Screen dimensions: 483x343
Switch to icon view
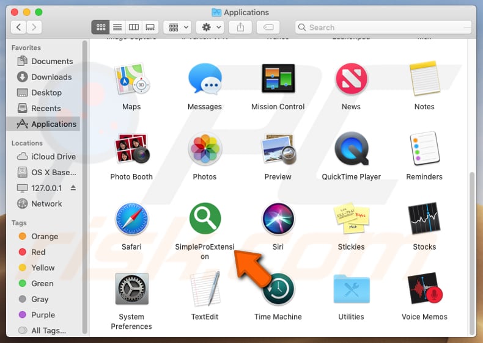100,27
